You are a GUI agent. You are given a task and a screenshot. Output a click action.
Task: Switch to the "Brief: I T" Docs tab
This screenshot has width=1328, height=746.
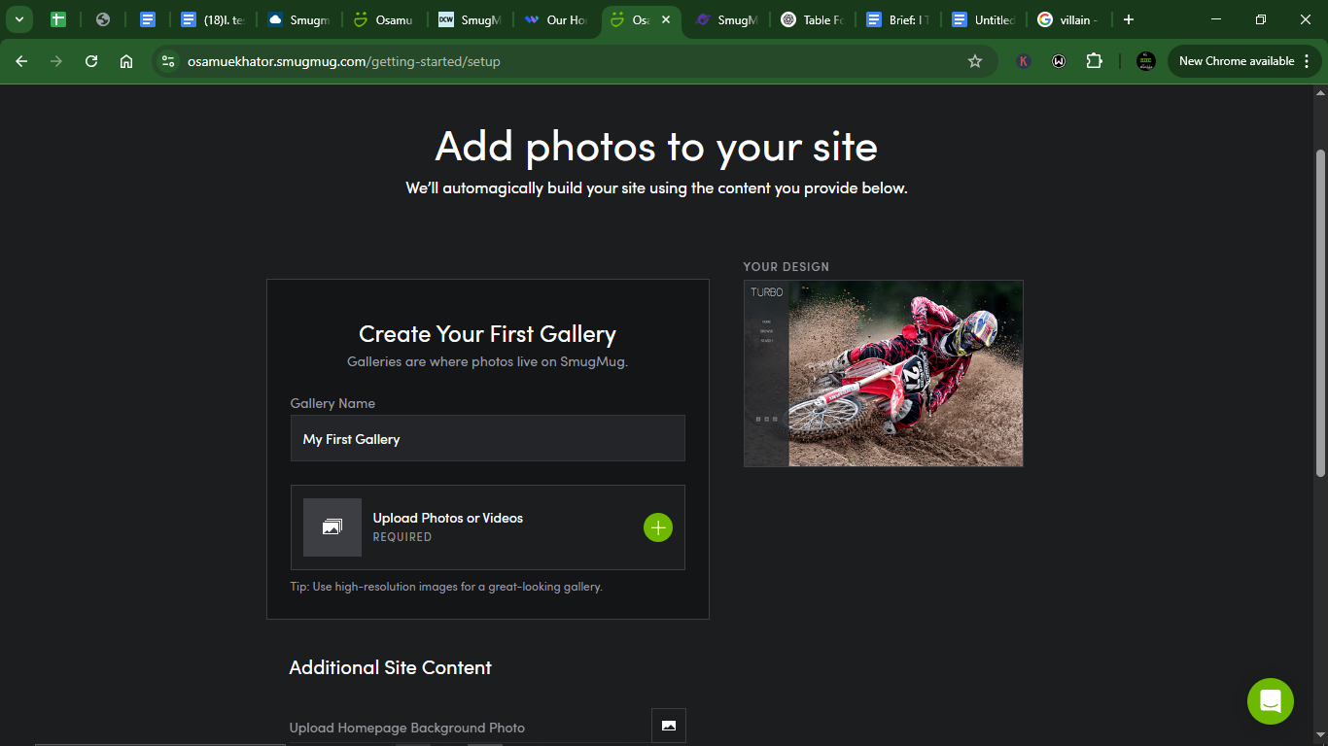point(897,19)
